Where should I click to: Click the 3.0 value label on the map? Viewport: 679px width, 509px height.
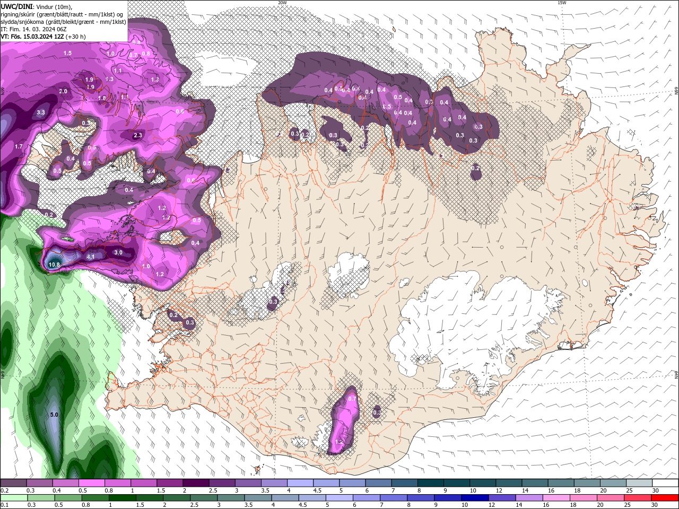(x=118, y=252)
